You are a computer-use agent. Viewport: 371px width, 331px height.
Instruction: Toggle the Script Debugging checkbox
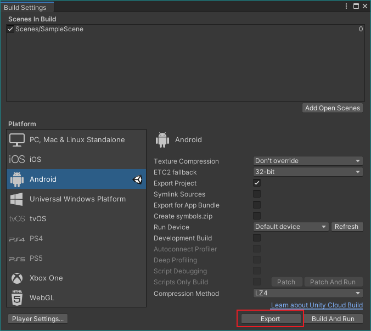(x=257, y=271)
